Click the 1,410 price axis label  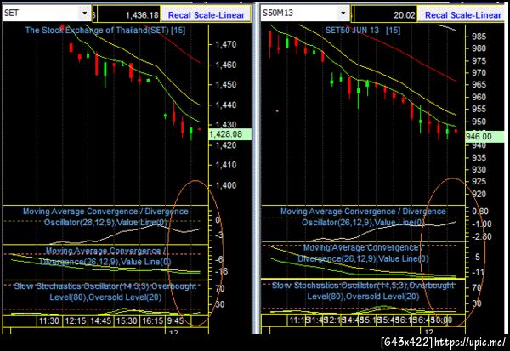coord(226,165)
